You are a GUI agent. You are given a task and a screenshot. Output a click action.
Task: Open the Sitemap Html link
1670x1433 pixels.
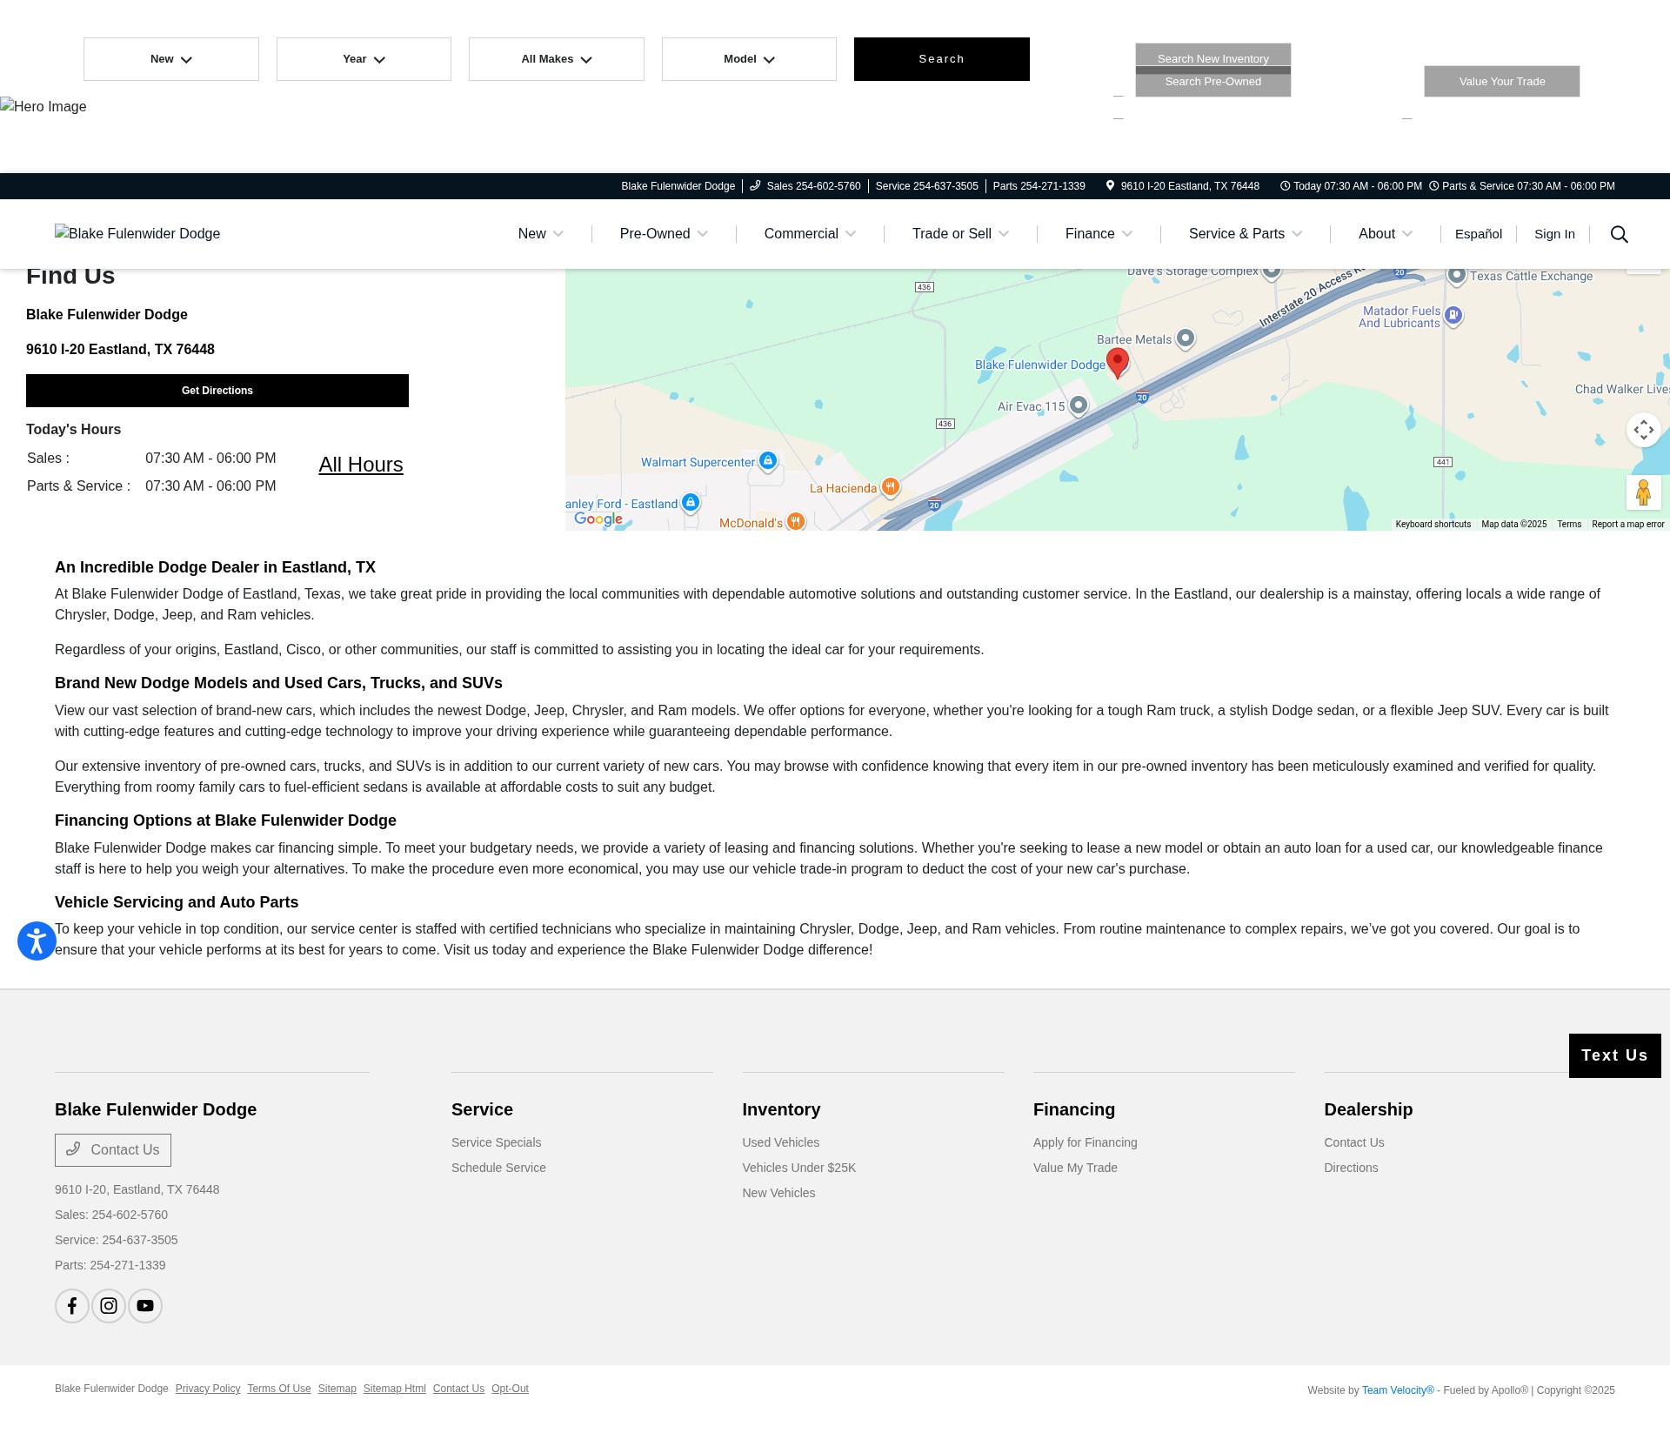395,1389
